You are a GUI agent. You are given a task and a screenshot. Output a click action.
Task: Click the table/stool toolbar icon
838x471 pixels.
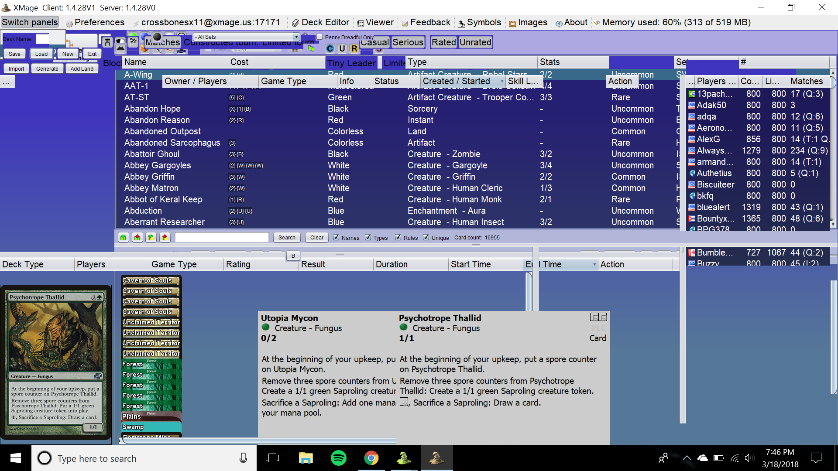pyautogui.click(x=107, y=42)
